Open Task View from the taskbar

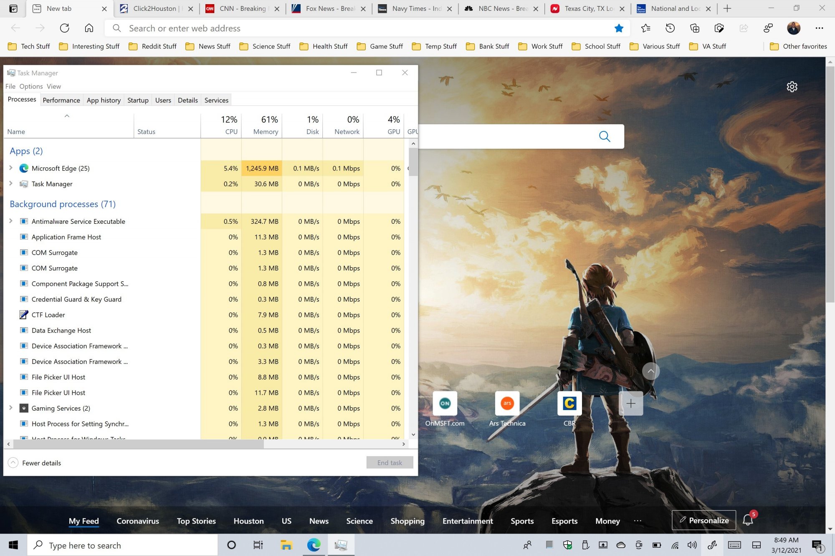point(258,545)
